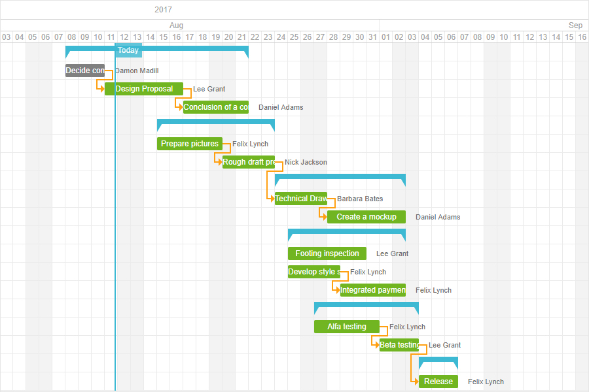The image size is (589, 392).
Task: Click the Sep month header
Action: (x=575, y=25)
